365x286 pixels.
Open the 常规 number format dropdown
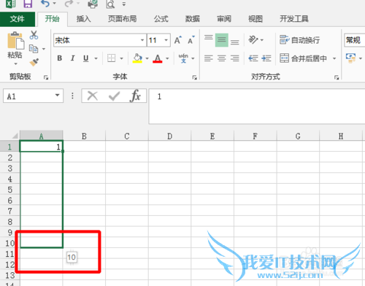pyautogui.click(x=355, y=40)
